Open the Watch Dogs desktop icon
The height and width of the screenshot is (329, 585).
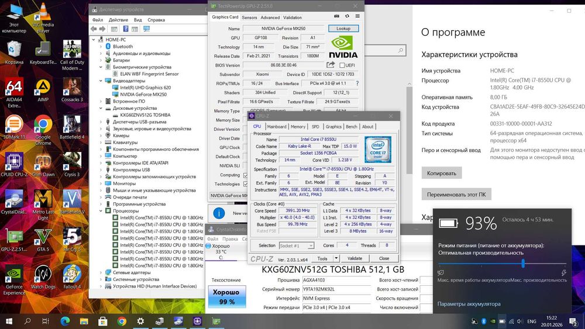43,276
